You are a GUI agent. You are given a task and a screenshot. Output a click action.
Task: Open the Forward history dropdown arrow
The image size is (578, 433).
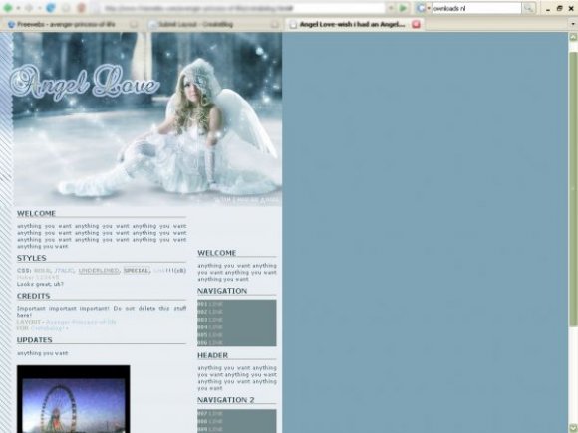39,8
